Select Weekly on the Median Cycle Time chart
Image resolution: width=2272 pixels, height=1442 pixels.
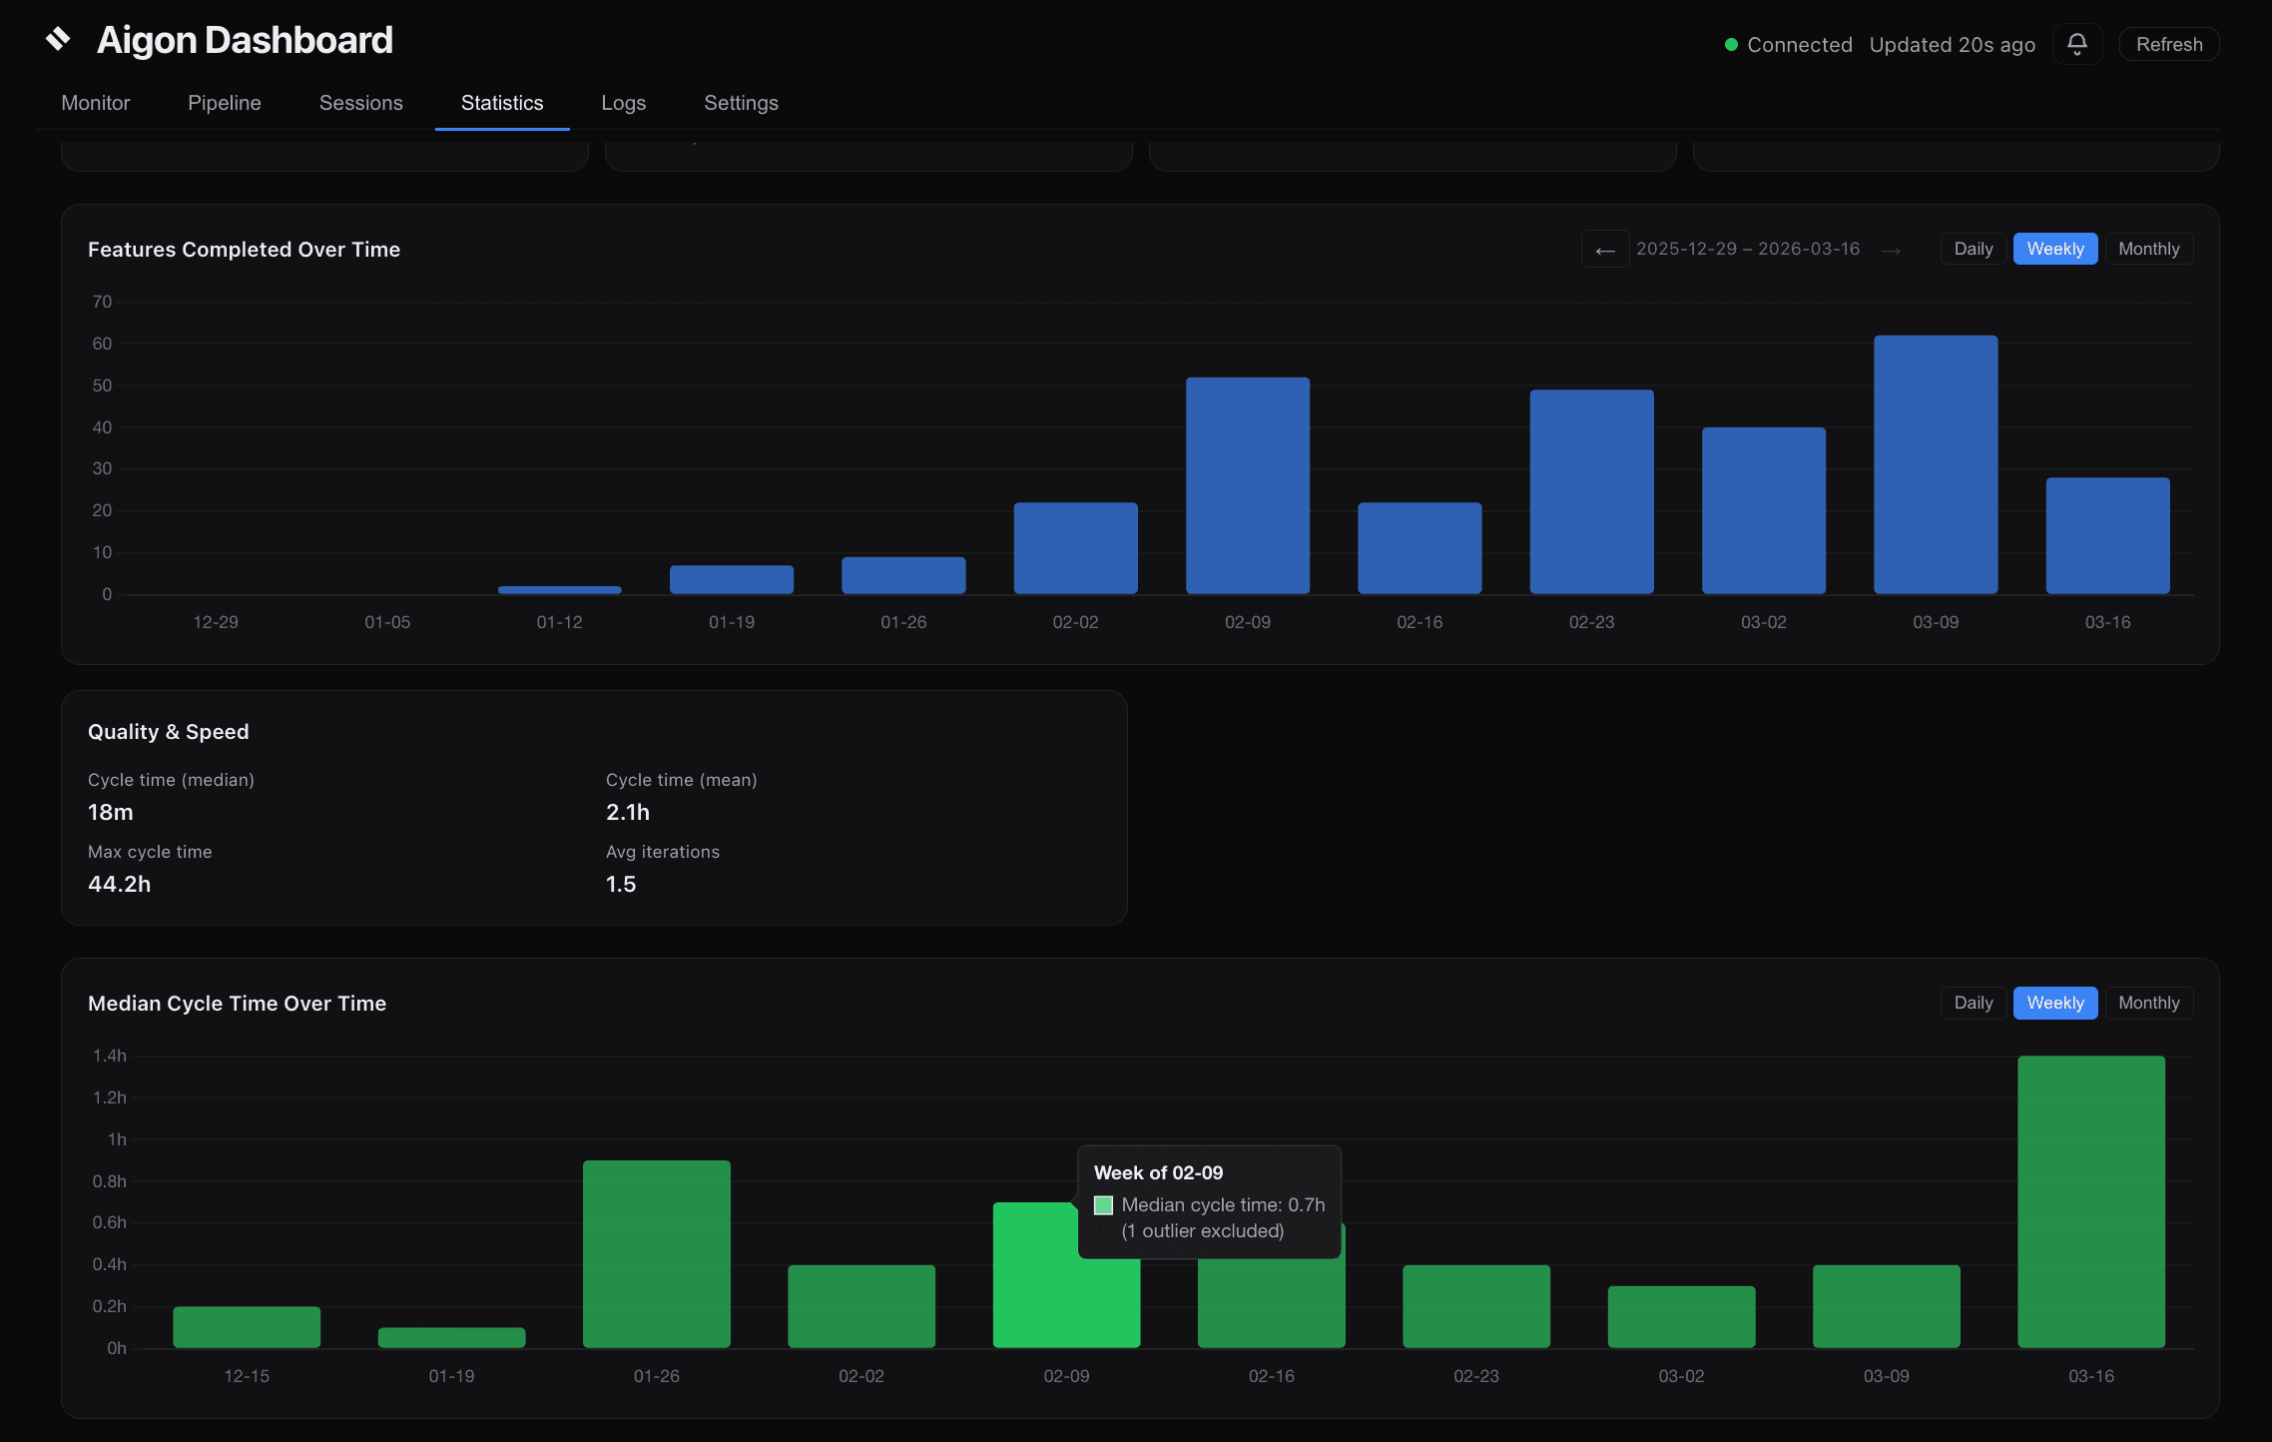pos(2054,1003)
